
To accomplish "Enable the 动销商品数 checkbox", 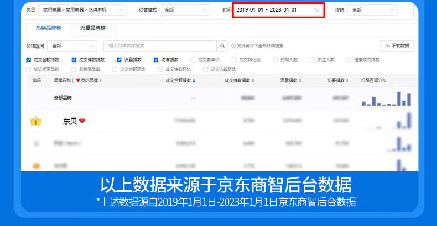I will coord(74,69).
